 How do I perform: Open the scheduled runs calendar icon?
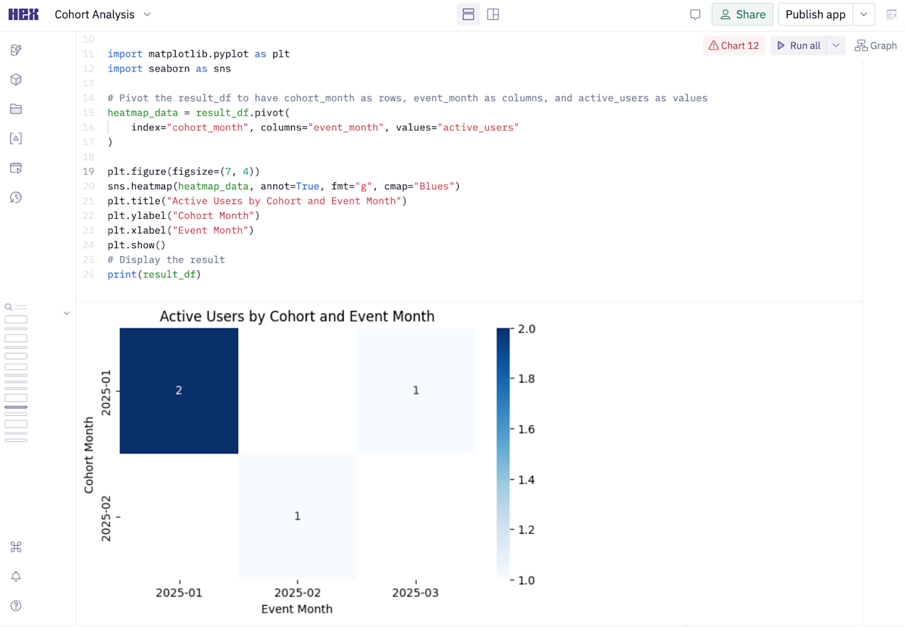(16, 167)
